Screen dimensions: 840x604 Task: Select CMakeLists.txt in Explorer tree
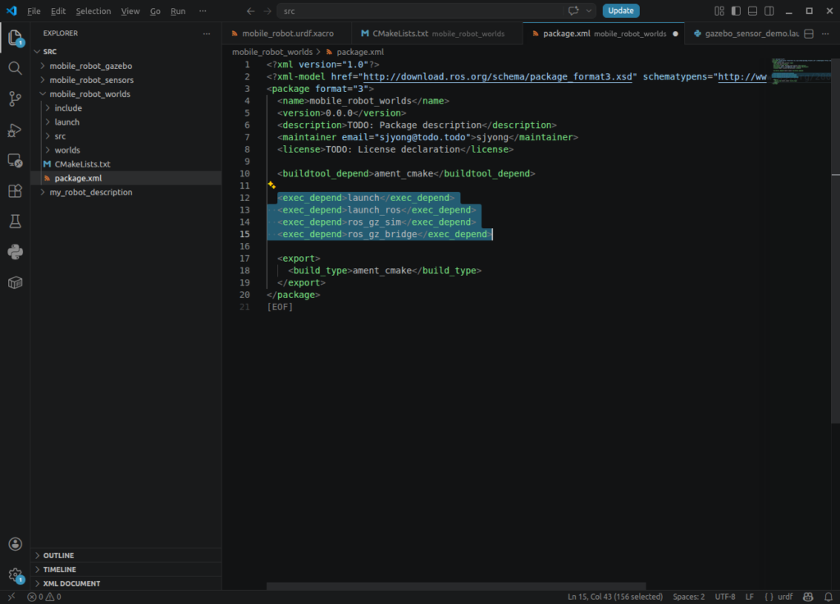tap(126, 164)
